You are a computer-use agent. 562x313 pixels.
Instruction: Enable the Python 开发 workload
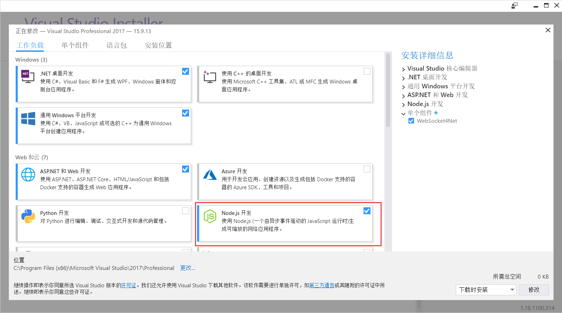185,211
